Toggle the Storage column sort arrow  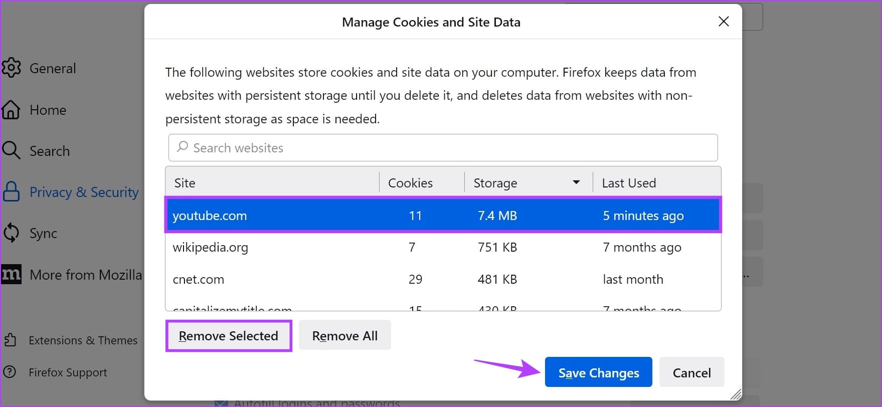click(576, 182)
